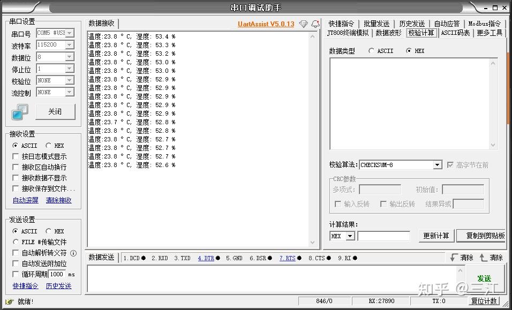
Task: Select HEX receive mode radio button
Action: coord(48,145)
